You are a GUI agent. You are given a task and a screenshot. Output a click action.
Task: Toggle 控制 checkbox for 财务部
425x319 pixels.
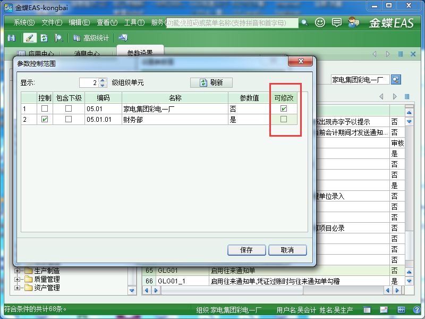point(45,119)
